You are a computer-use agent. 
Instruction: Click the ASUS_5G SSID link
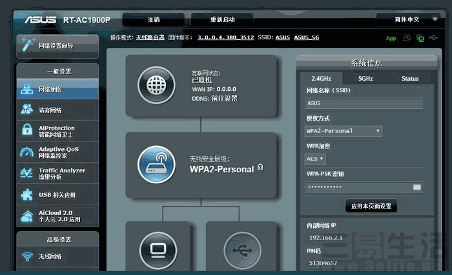click(x=307, y=37)
